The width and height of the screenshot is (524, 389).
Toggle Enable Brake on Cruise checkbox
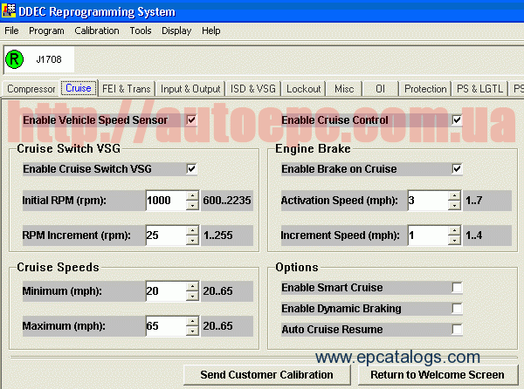coord(457,169)
